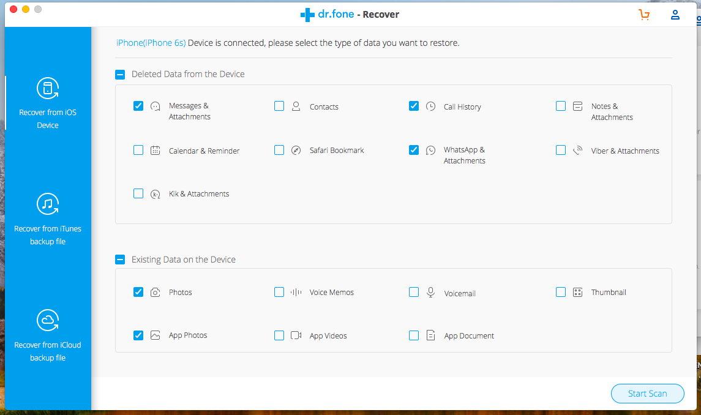Click the Existing Data on the Device heading
701x415 pixels.
coord(183,260)
